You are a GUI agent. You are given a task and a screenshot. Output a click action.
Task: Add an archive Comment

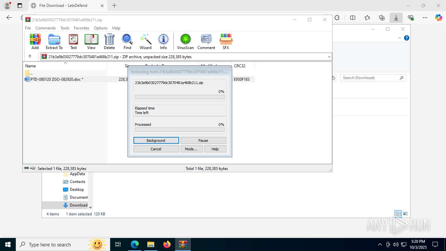(206, 42)
